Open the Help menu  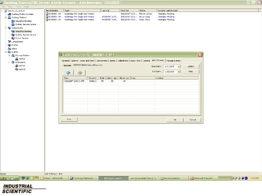coord(26,7)
